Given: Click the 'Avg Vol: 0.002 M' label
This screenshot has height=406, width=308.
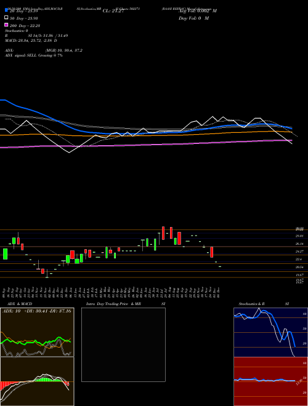Looking at the screenshot, I should (x=198, y=11).
